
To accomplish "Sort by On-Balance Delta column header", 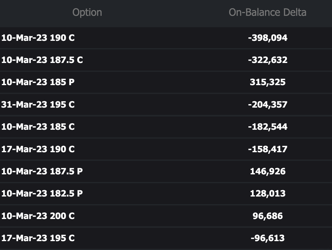I will click(x=267, y=13).
